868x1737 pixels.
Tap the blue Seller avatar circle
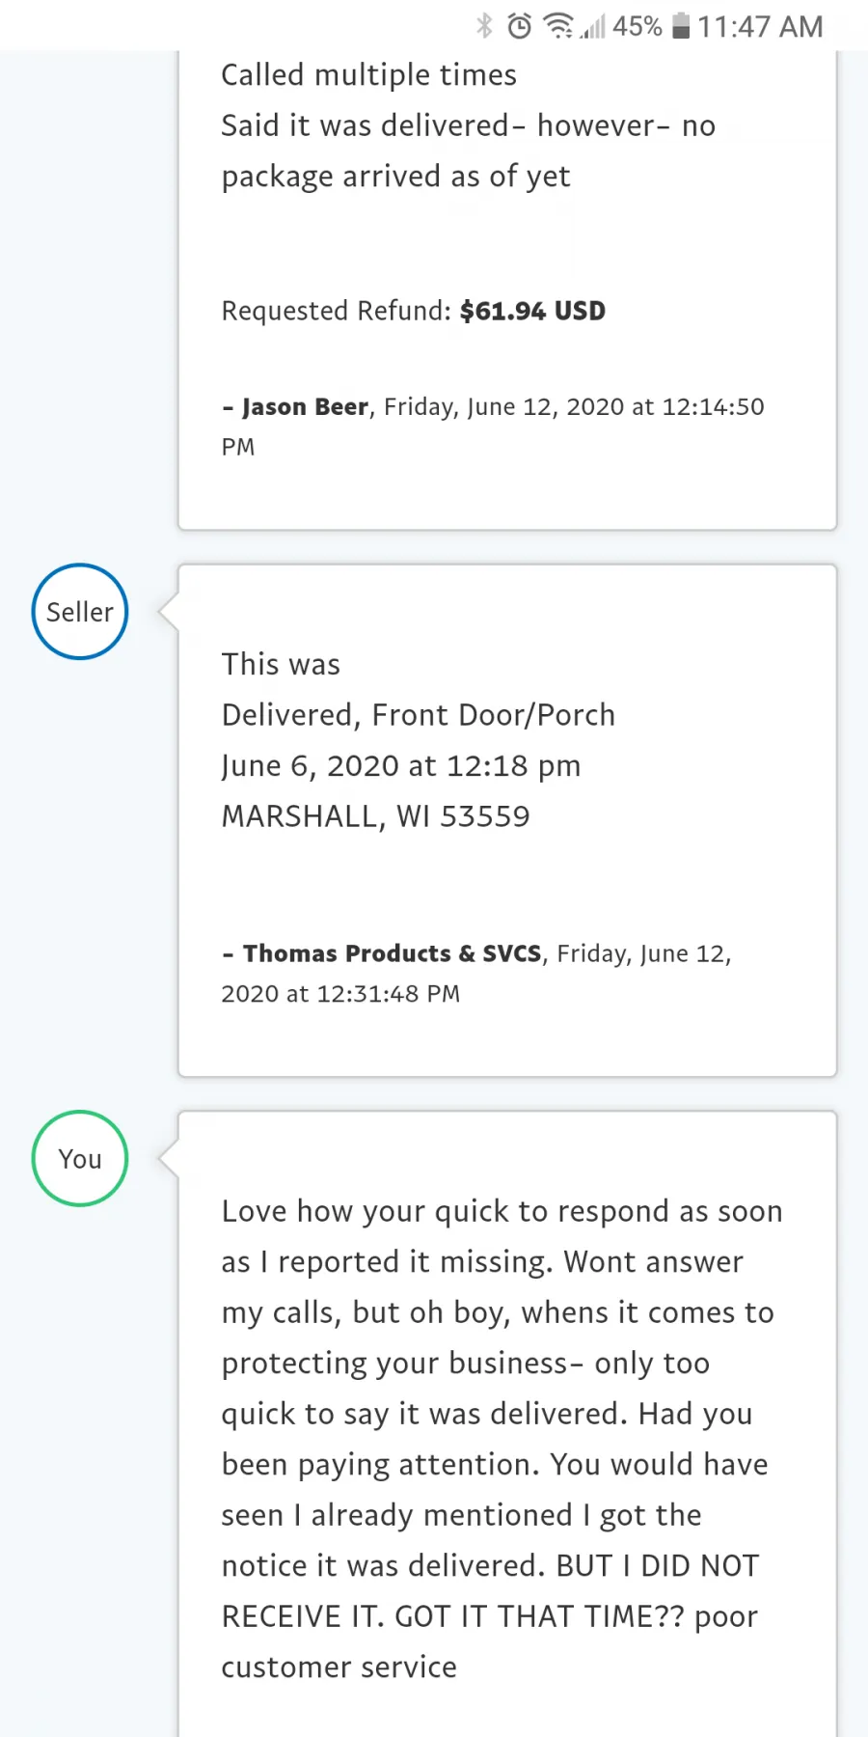tap(80, 612)
